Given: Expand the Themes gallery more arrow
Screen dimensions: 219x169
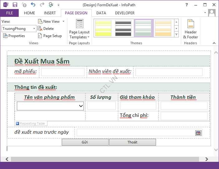Looking at the screenshot, I should pos(176,34).
